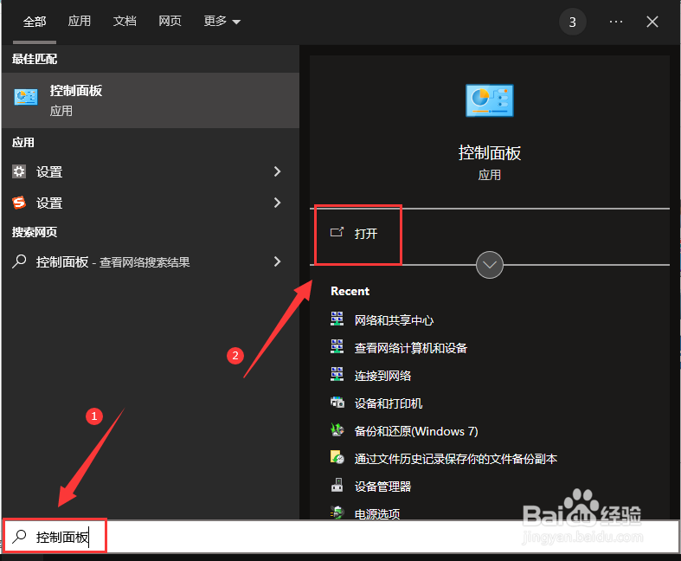This screenshot has height=561, width=681.
Task: Switch to the 应用 tab
Action: click(80, 22)
